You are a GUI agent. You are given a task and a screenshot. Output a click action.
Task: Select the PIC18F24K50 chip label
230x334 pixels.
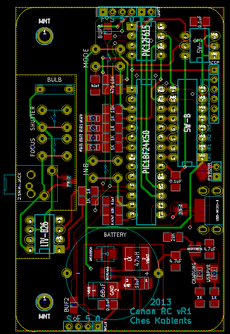pyautogui.click(x=146, y=152)
